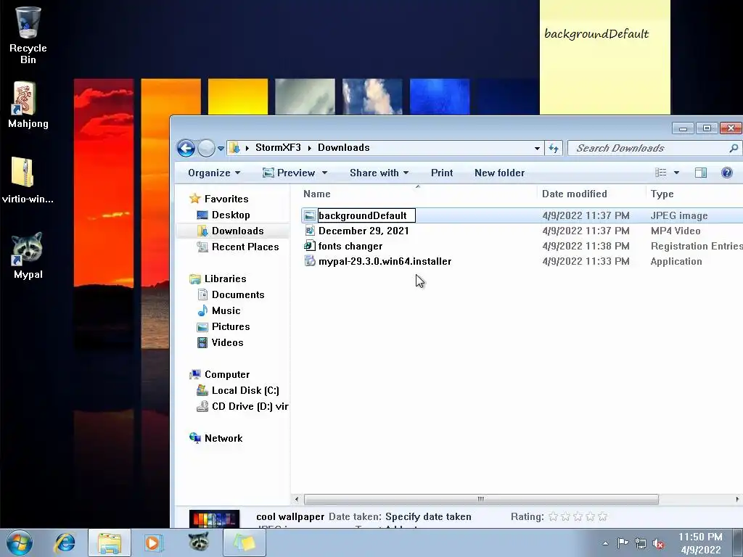Screen dimensions: 743x557
Task: Go back with the Explorer back arrow
Action: (x=186, y=148)
